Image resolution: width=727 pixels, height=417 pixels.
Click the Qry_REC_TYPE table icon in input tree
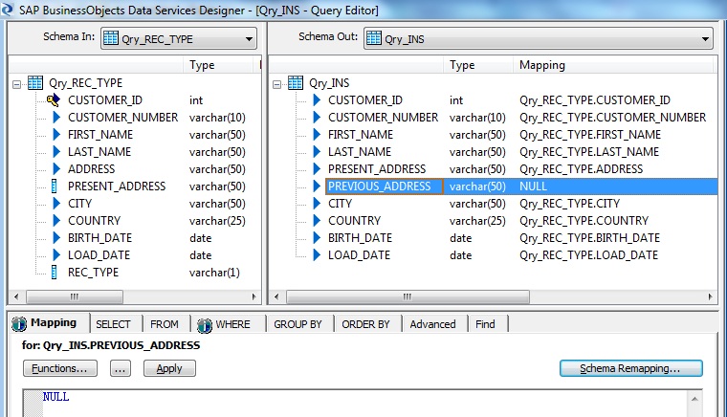click(x=35, y=83)
